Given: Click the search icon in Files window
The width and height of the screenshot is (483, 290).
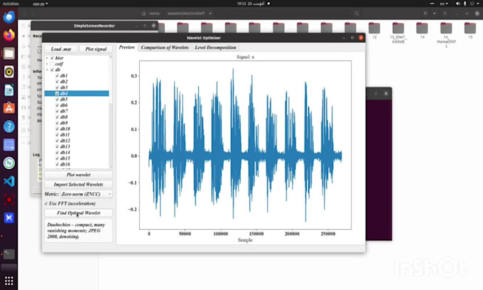Looking at the screenshot, I should point(357,14).
